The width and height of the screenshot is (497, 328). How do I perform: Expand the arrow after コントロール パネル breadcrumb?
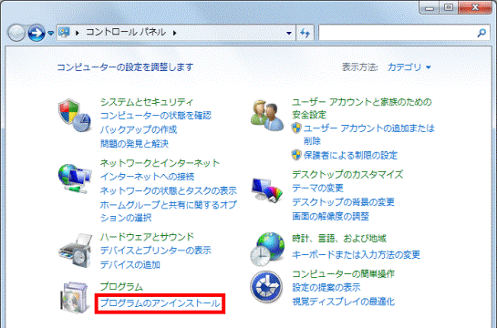[x=175, y=32]
